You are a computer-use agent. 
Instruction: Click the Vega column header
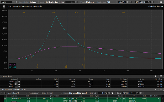(108, 79)
